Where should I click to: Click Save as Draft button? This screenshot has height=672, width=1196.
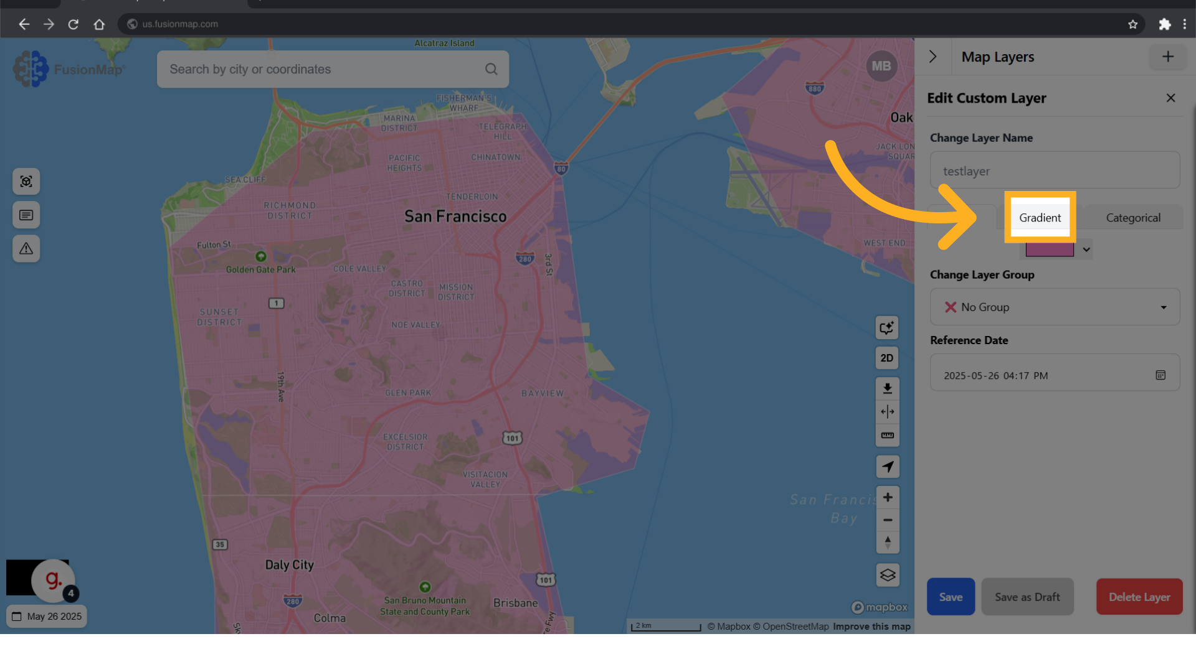pyautogui.click(x=1027, y=597)
